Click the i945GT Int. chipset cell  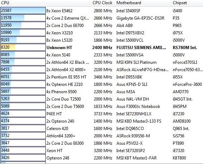pyautogui.click(x=183, y=99)
